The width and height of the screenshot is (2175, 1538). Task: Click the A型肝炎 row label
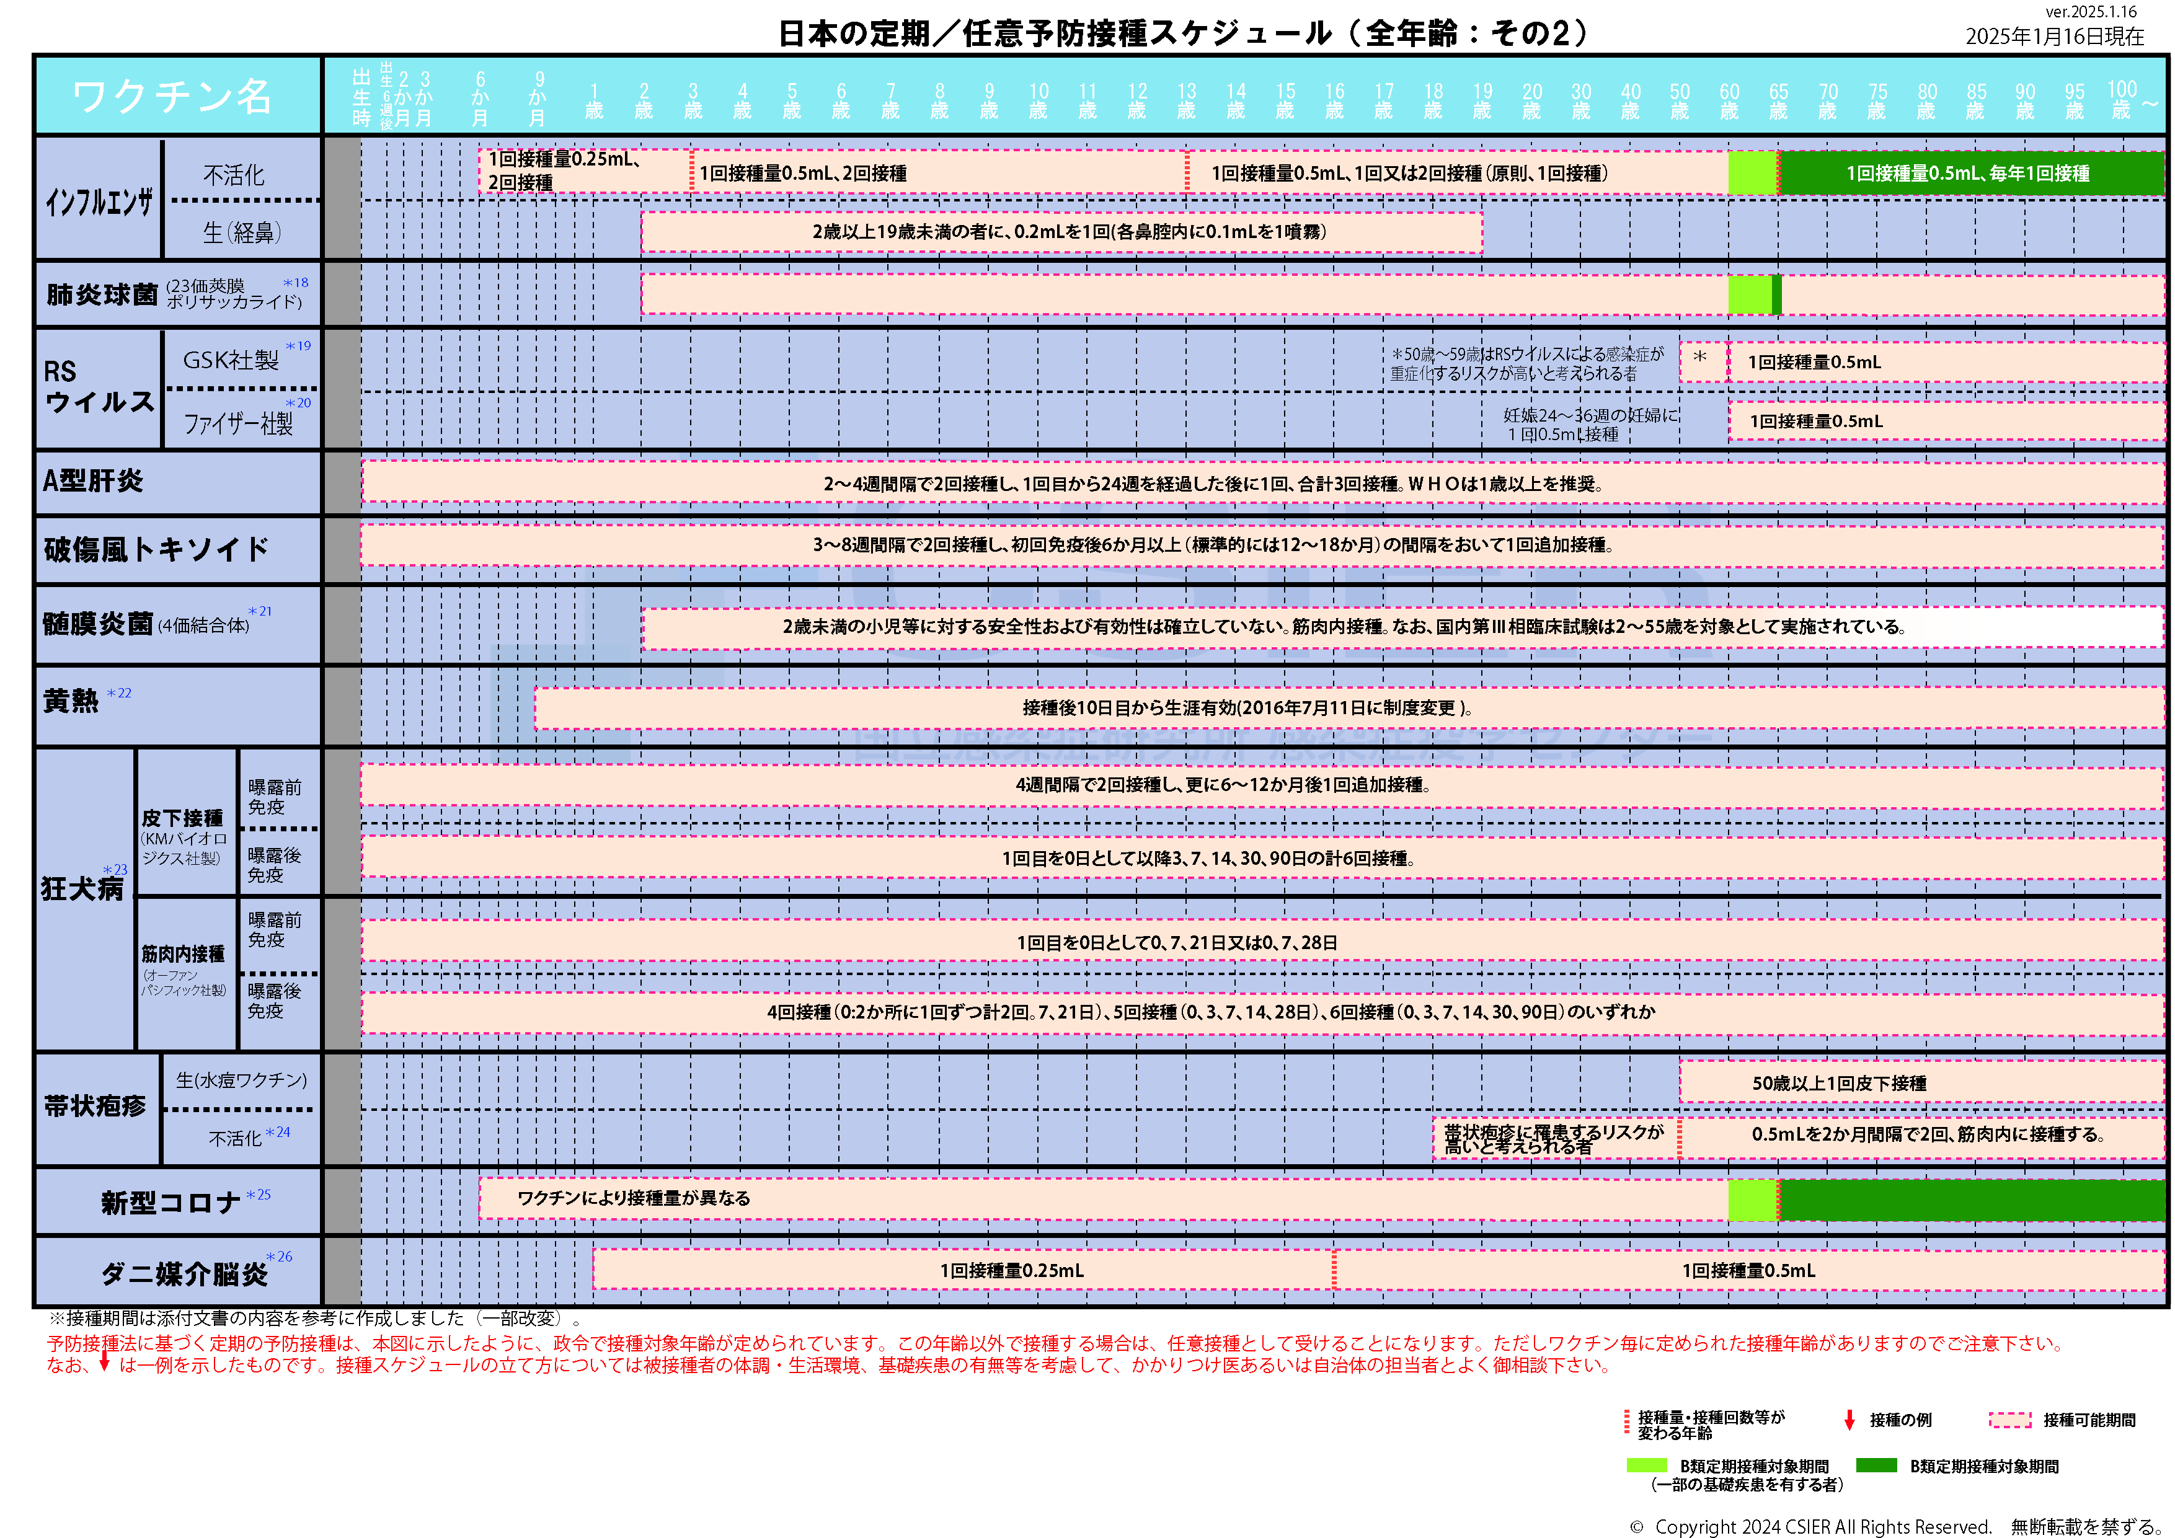tap(93, 481)
